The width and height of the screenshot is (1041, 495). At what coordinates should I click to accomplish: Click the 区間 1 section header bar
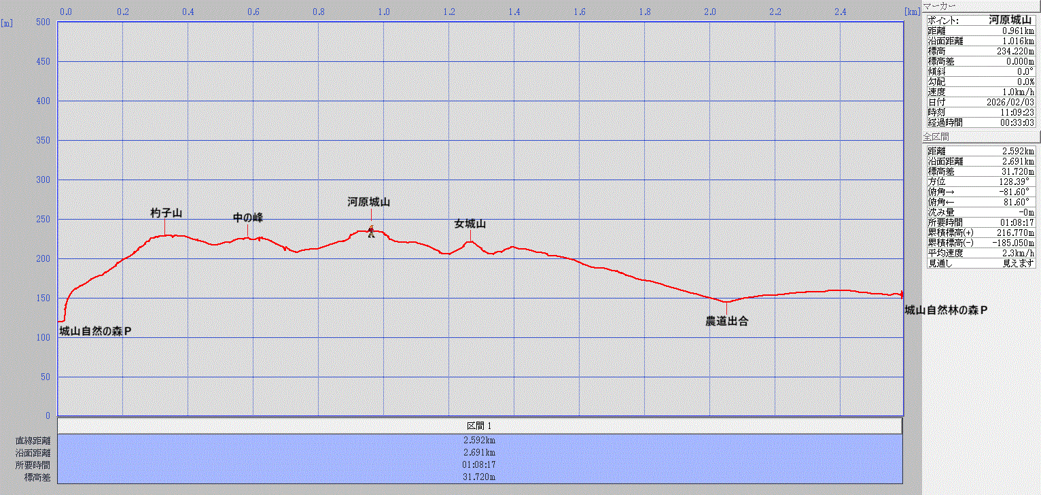tap(480, 426)
